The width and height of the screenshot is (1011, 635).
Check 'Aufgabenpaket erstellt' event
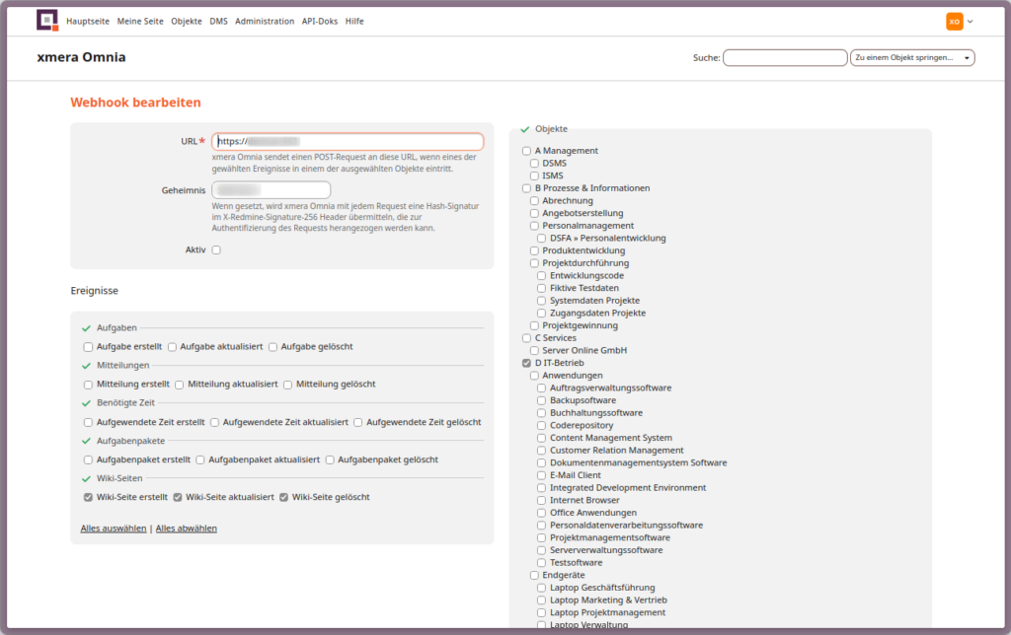point(88,459)
